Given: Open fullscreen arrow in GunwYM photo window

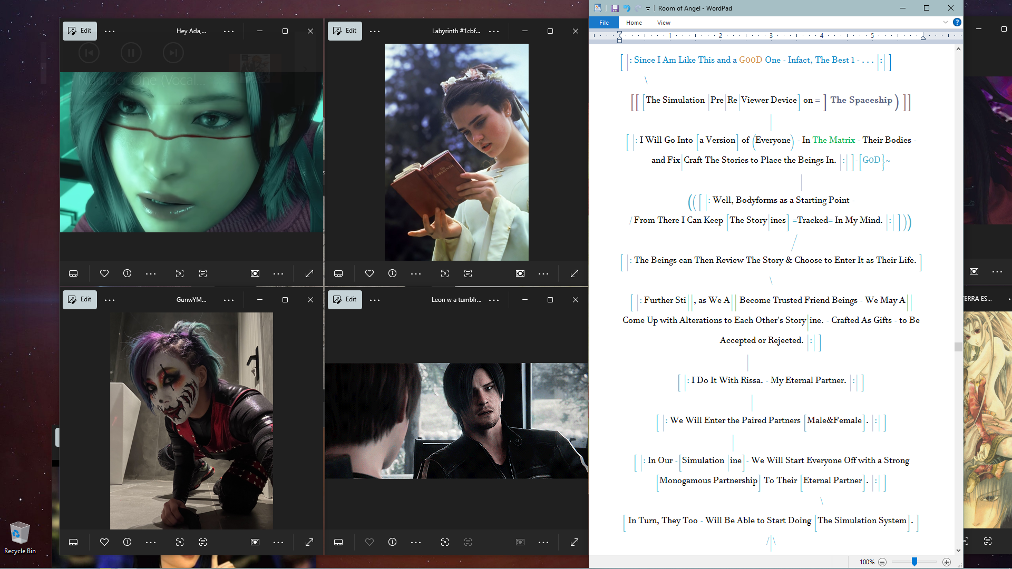Looking at the screenshot, I should [309, 542].
